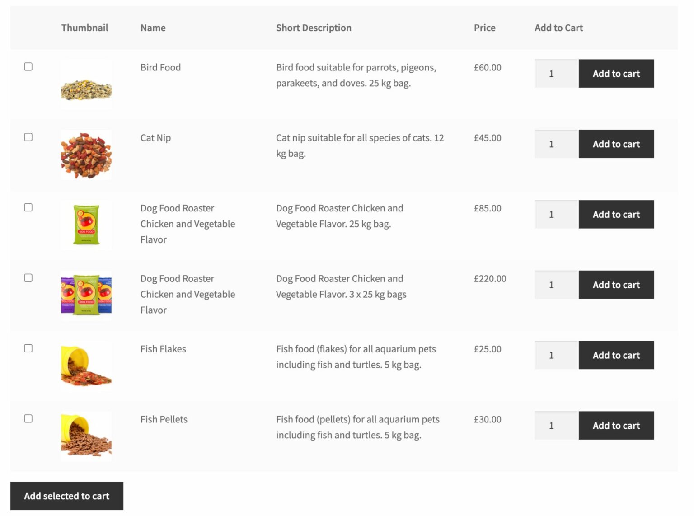
Task: Open the Cat Nip product page
Action: (x=155, y=137)
